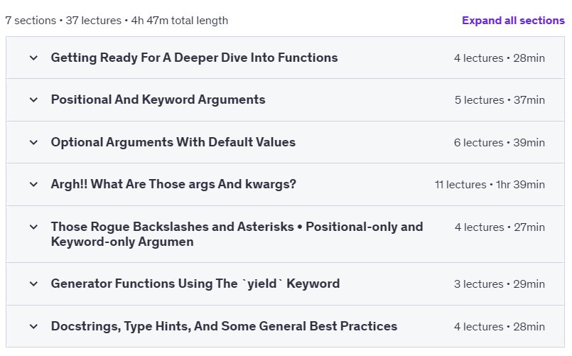Expand chevron beside Getting Ready For A Deeper Dive
The image size is (572, 356).
pyautogui.click(x=33, y=58)
